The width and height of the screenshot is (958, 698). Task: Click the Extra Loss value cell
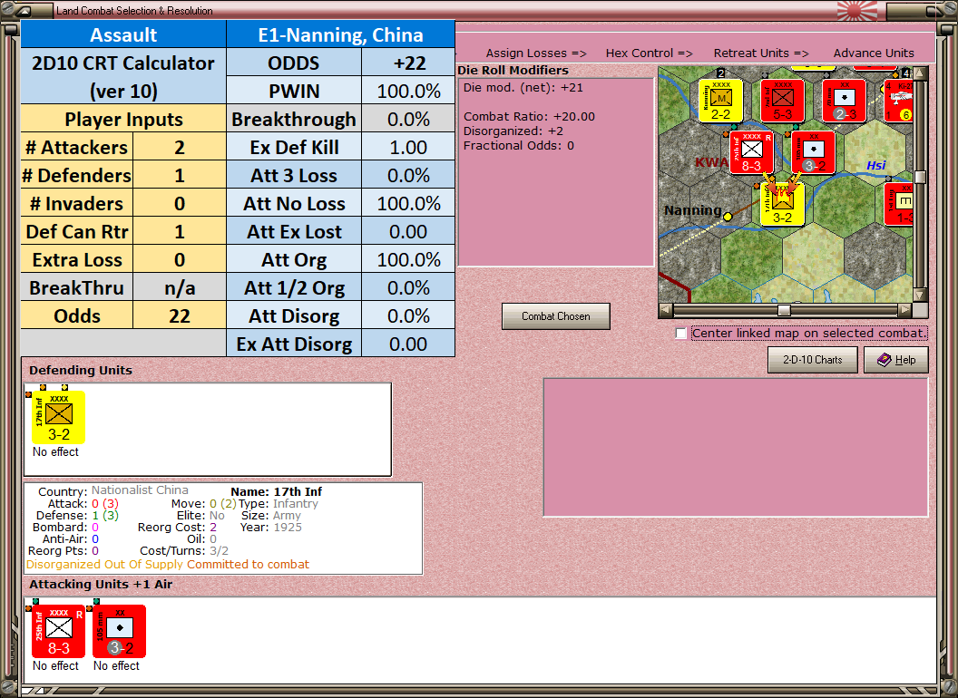click(x=180, y=259)
